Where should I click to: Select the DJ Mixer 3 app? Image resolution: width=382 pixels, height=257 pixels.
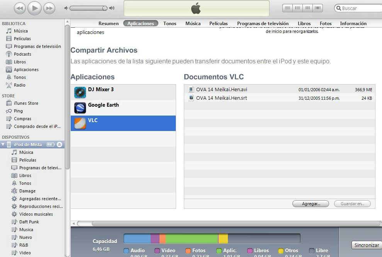tap(123, 92)
